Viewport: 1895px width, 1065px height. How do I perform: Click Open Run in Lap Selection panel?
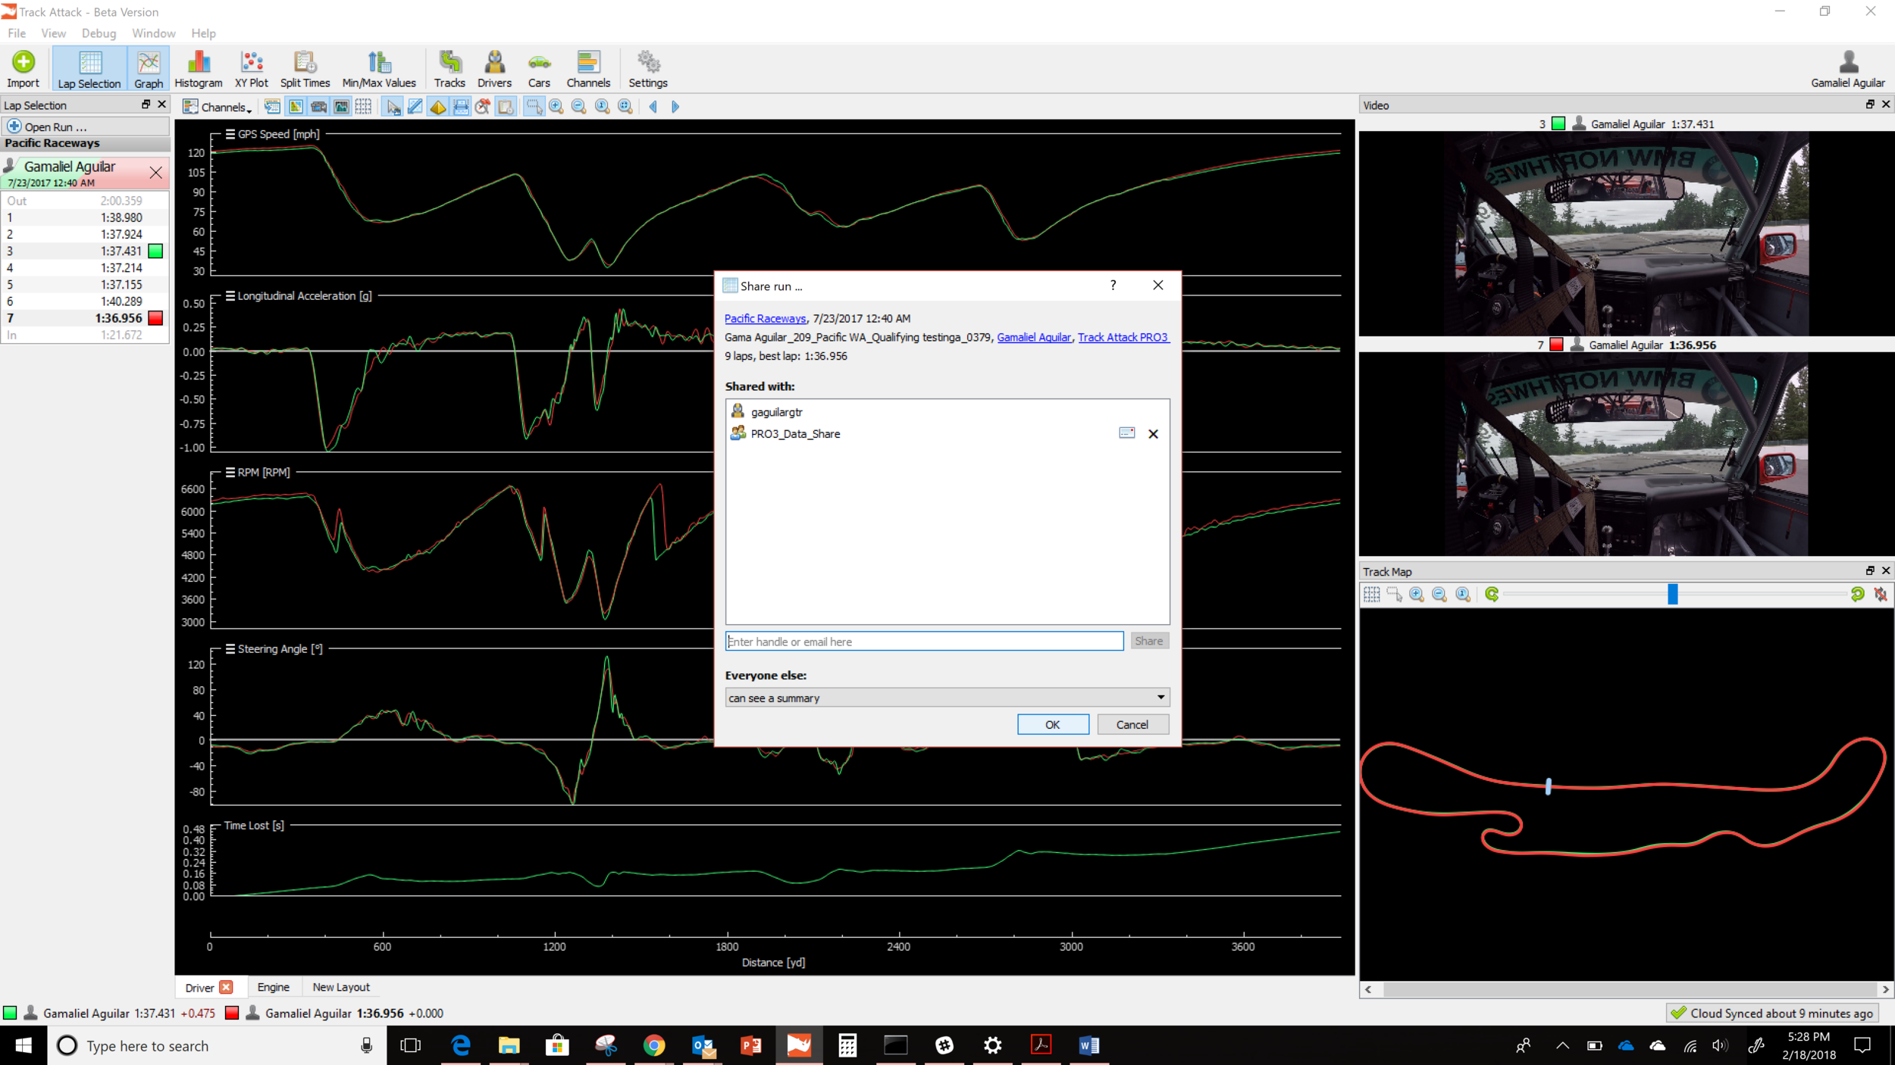click(85, 126)
